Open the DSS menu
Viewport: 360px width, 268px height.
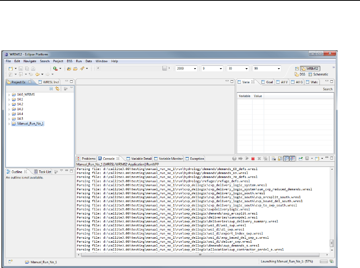pyautogui.click(x=70, y=61)
